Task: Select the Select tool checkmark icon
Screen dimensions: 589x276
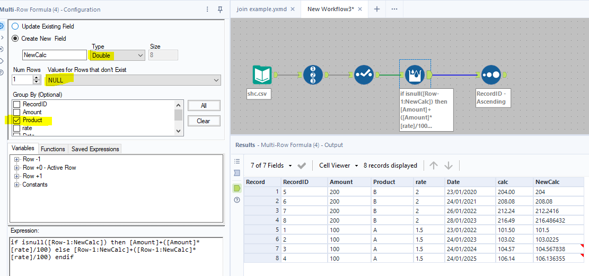Action: [364, 75]
